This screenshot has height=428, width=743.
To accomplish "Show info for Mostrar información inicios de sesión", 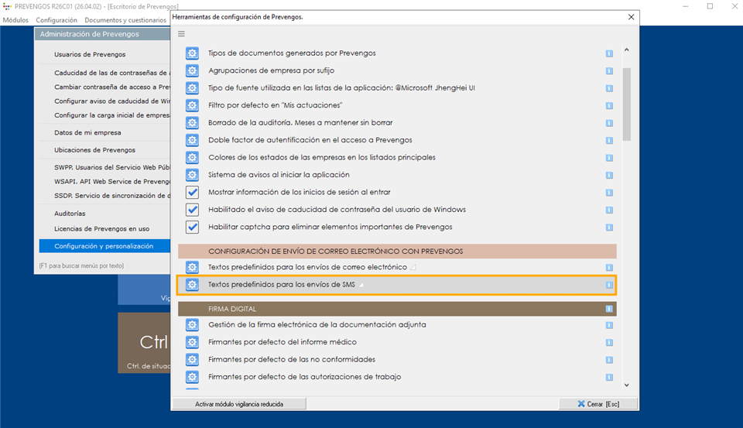I will click(609, 193).
